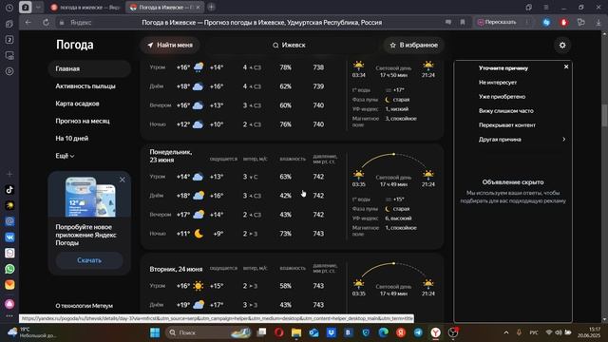This screenshot has width=608, height=342.
Task: Expand the Ещё menu
Action: point(65,156)
